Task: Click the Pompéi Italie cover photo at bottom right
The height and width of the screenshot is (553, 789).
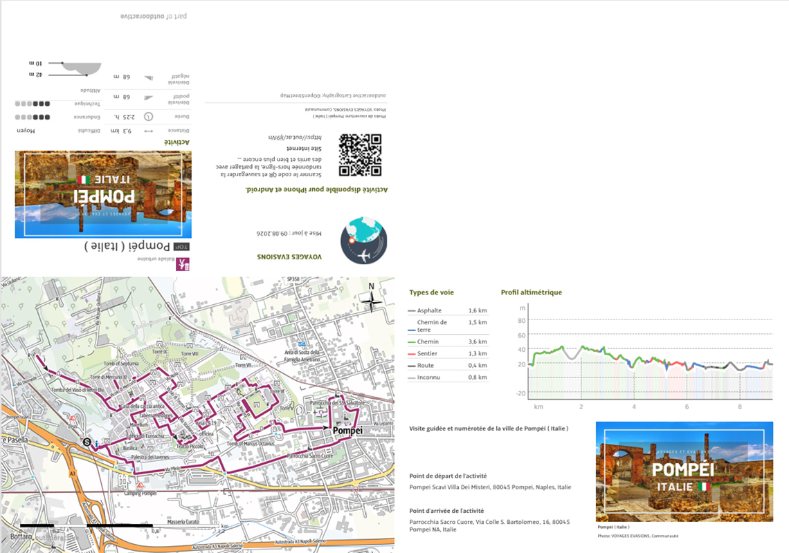Action: click(684, 471)
